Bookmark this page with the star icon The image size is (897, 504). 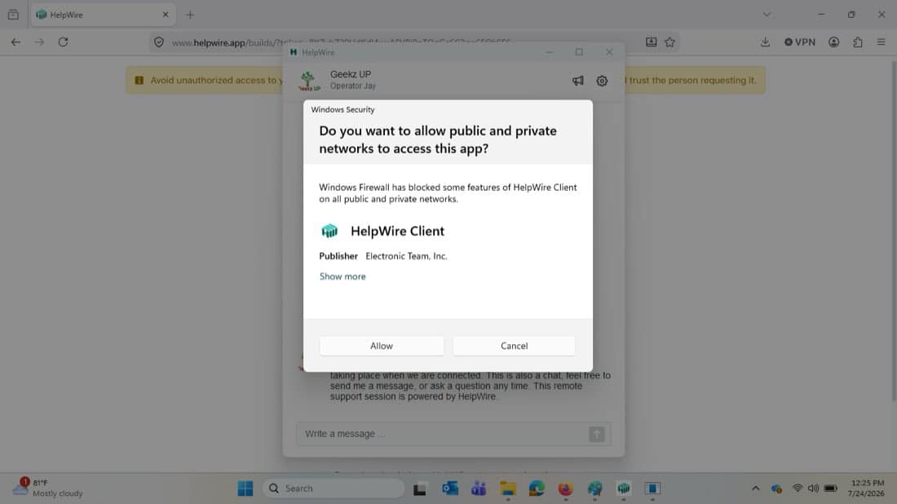(669, 42)
